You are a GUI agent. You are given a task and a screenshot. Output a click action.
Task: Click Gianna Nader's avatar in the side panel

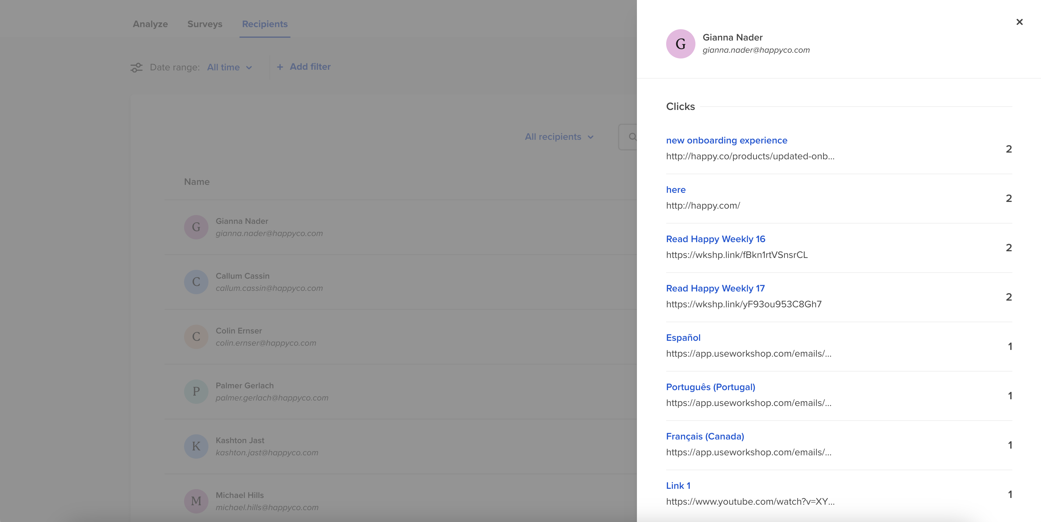pyautogui.click(x=680, y=44)
